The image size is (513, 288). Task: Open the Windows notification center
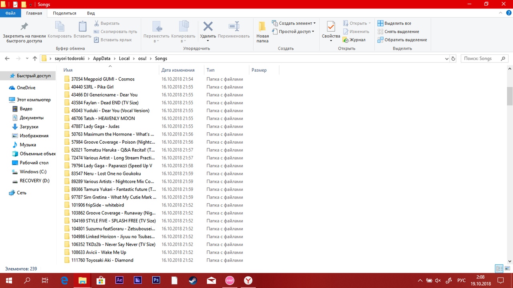click(500, 280)
